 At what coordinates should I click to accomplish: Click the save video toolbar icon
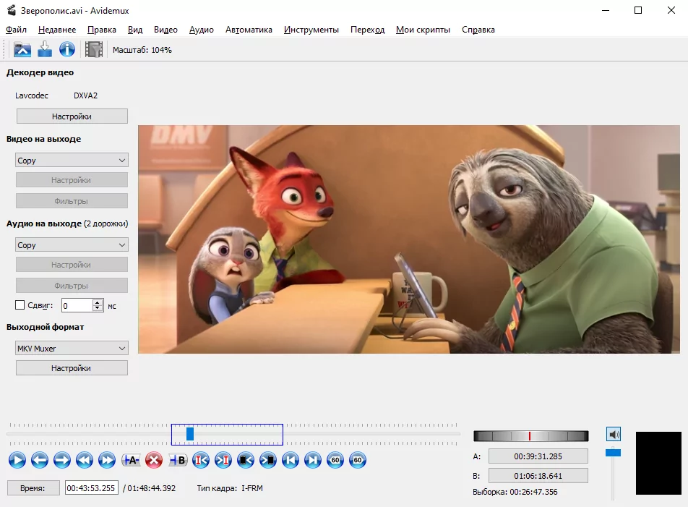click(x=45, y=50)
